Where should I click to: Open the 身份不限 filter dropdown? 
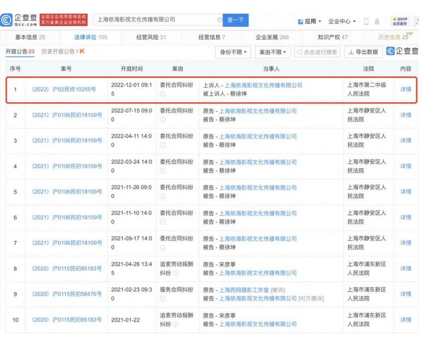click(x=233, y=52)
